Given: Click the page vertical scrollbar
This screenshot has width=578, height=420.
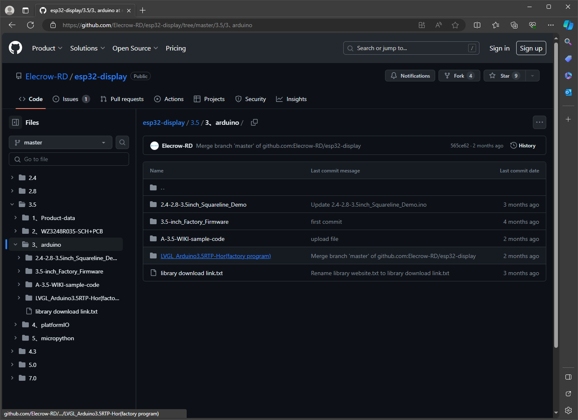Looking at the screenshot, I should (x=556, y=194).
